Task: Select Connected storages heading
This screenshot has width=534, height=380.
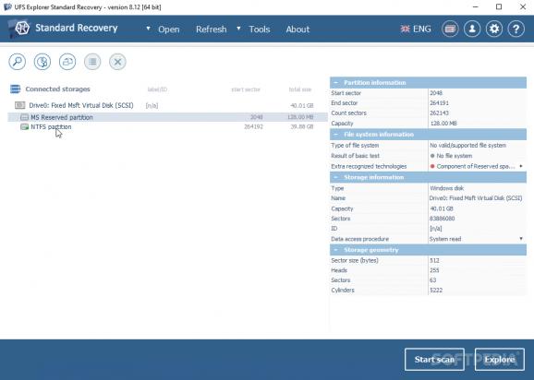Action: click(x=57, y=89)
